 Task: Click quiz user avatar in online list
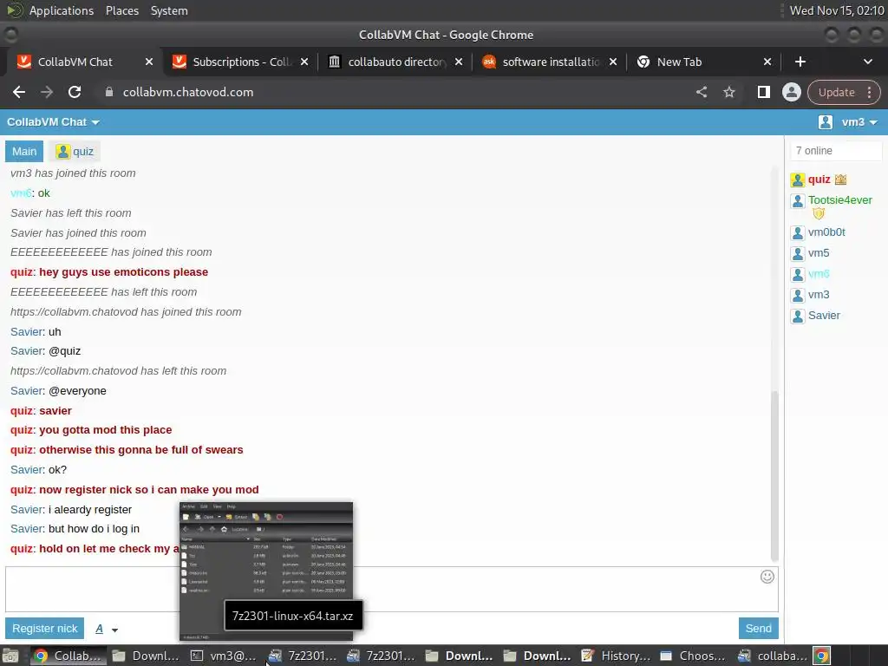pos(798,180)
